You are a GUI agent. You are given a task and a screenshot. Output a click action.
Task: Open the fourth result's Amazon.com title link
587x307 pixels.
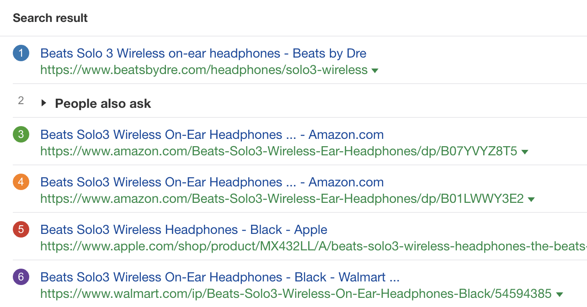click(212, 182)
